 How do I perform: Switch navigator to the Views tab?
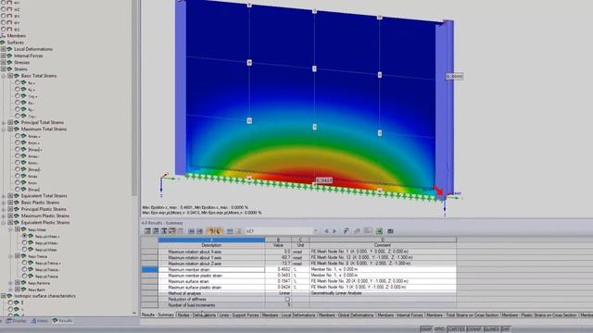tap(40, 321)
